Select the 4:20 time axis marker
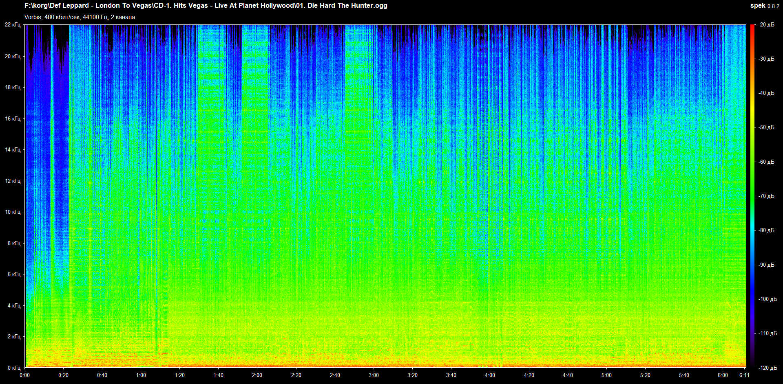The image size is (783, 384). pos(529,375)
